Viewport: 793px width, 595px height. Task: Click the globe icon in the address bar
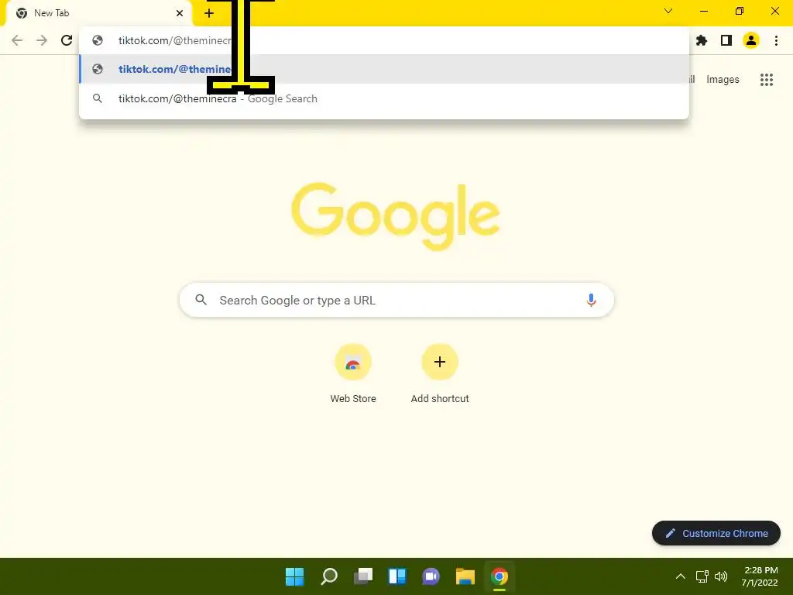pyautogui.click(x=98, y=40)
